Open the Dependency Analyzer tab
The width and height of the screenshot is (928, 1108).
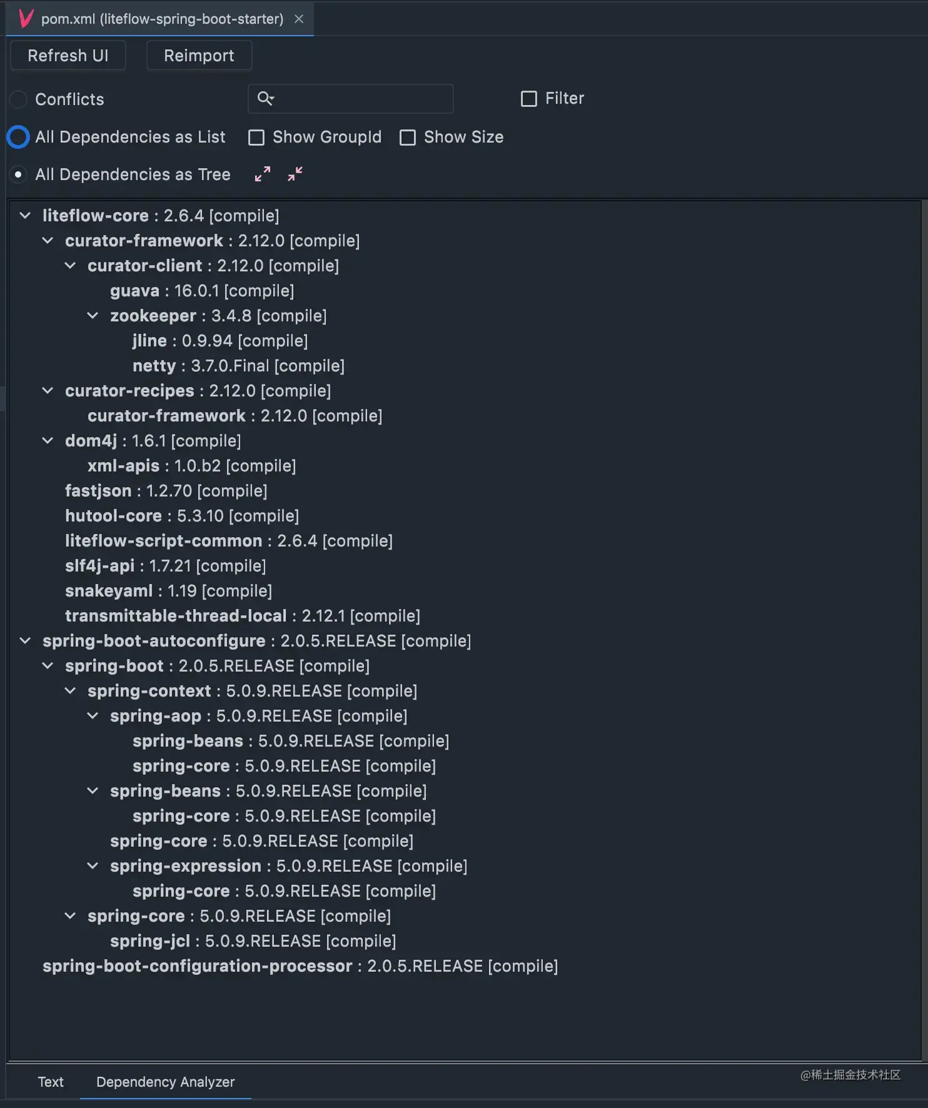[x=166, y=1082]
